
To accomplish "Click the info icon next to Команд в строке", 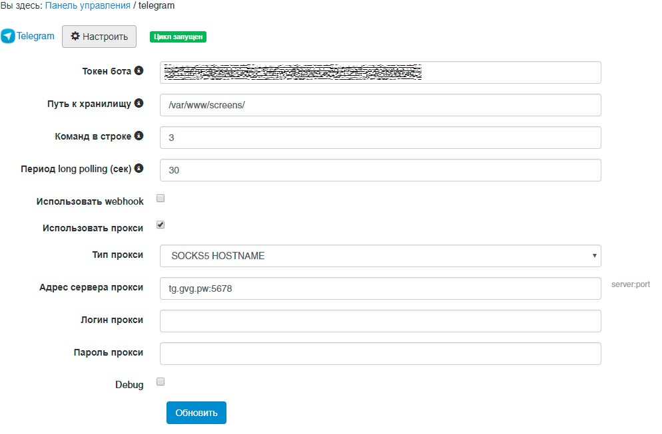I will tap(139, 136).
